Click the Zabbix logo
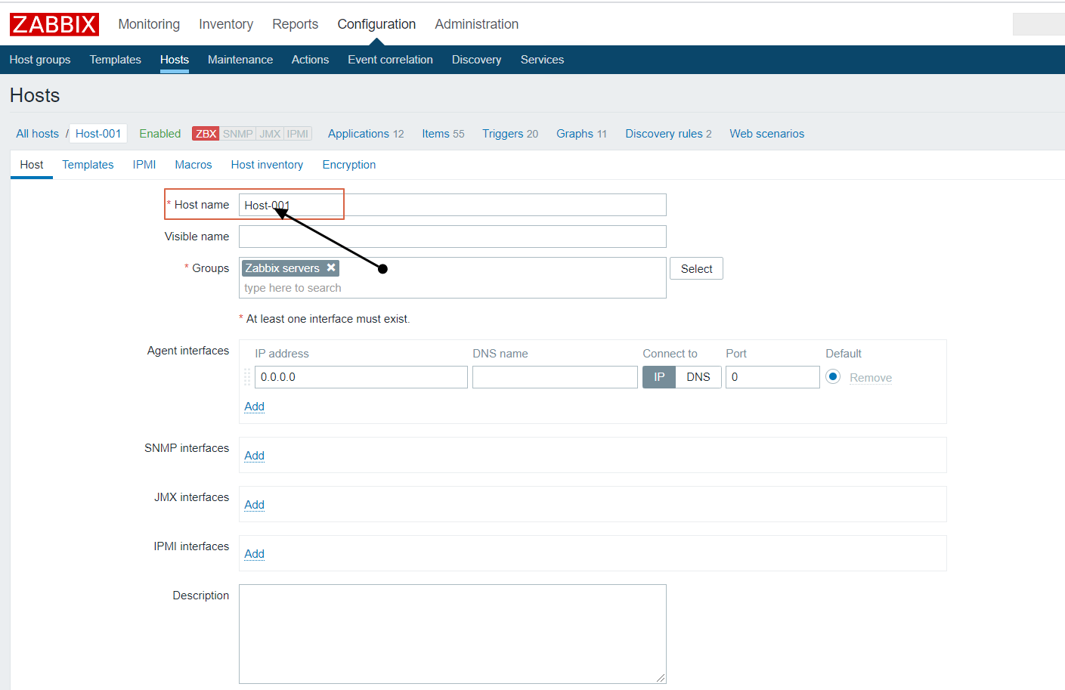 (x=54, y=23)
